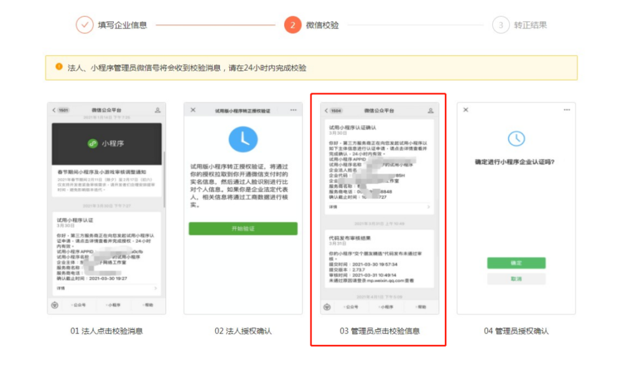Click the scrollbar in screenshot 01

click(x=164, y=180)
